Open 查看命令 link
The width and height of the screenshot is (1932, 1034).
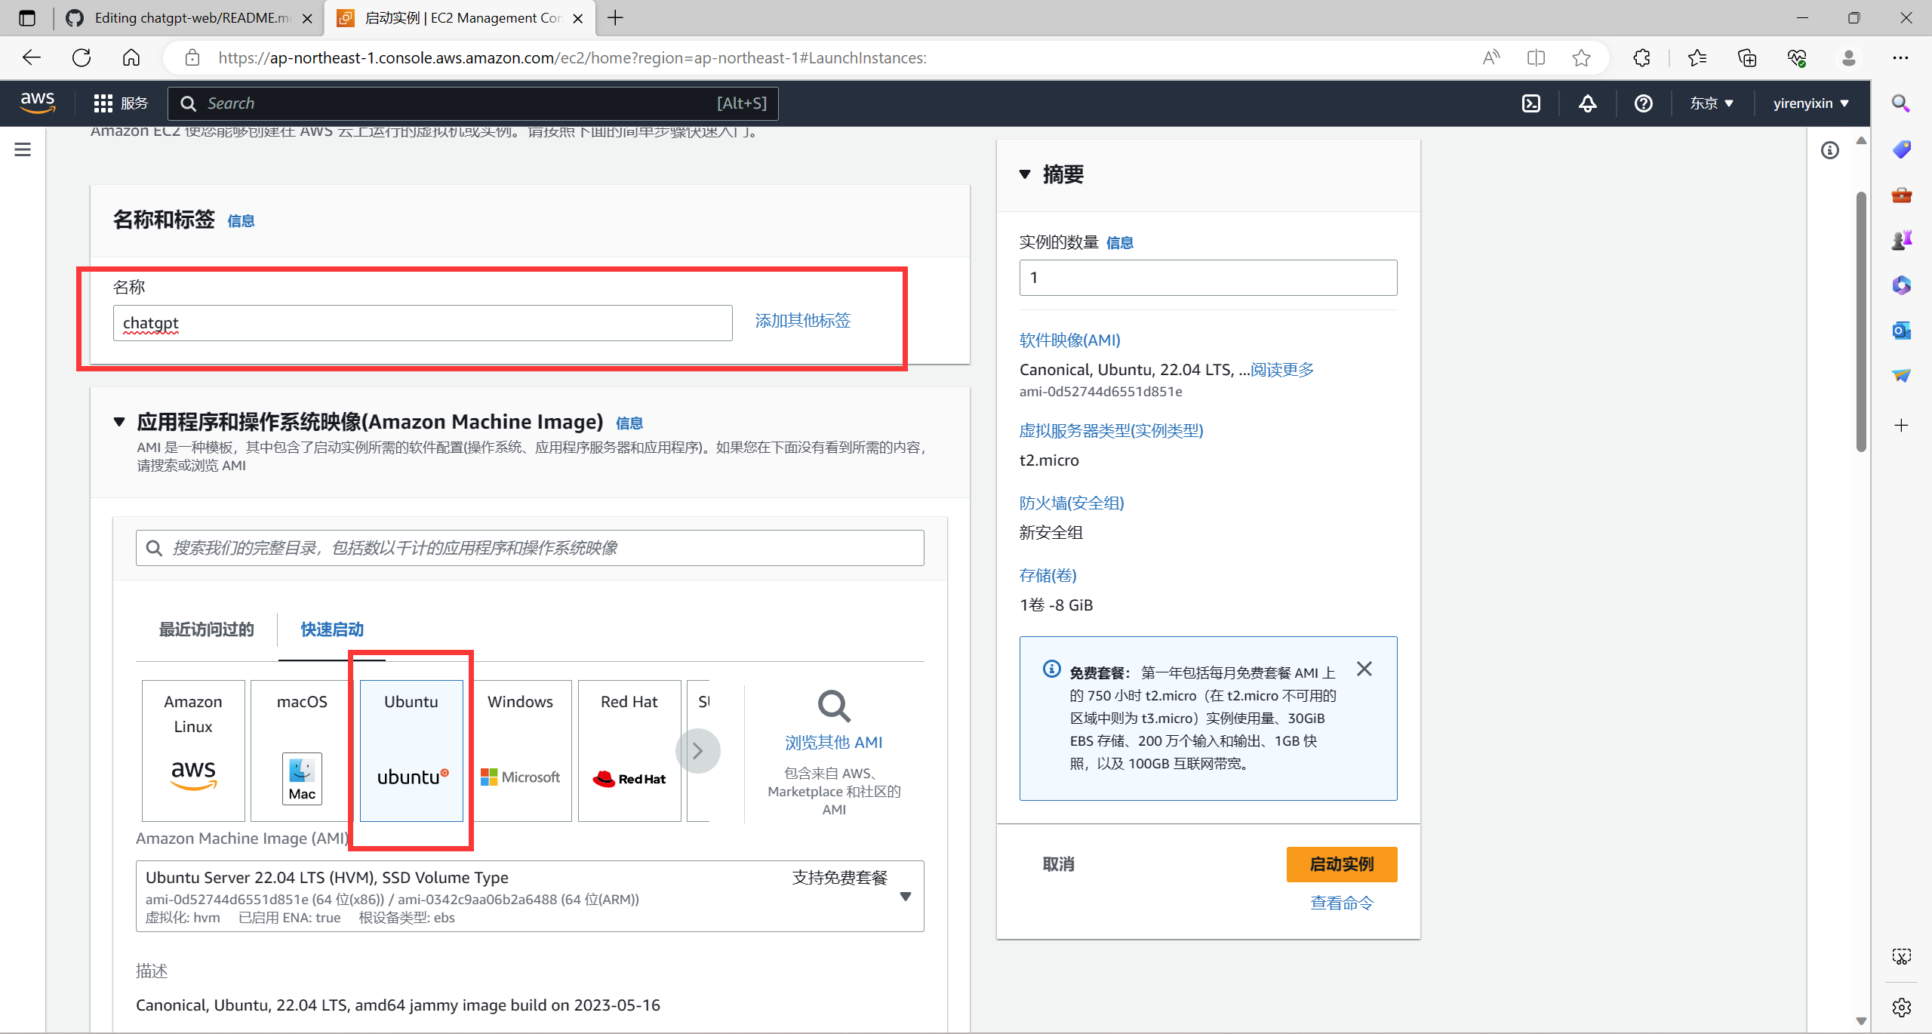coord(1341,903)
